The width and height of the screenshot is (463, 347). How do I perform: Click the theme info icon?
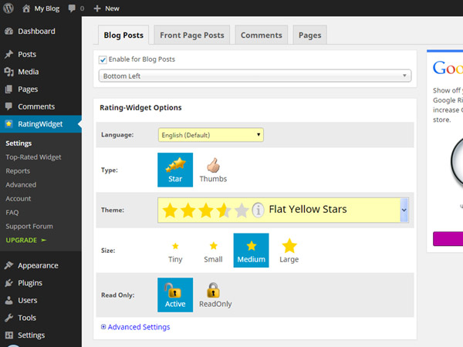pyautogui.click(x=259, y=210)
